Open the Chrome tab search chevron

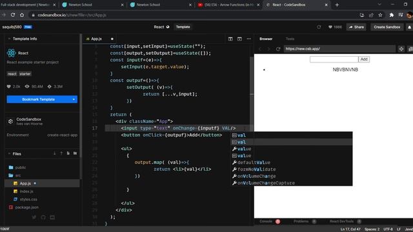click(379, 5)
